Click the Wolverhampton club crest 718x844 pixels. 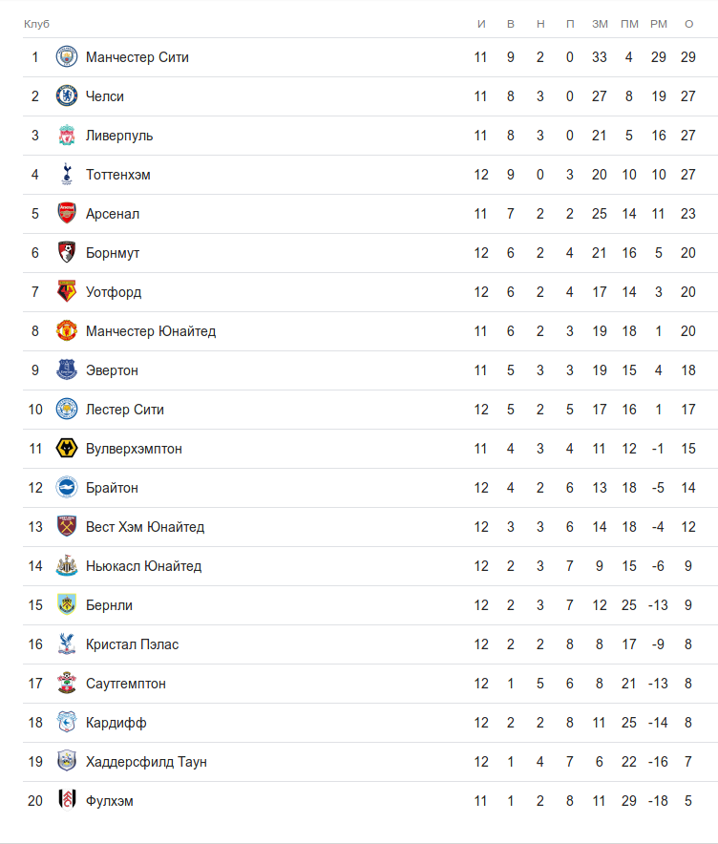(67, 449)
